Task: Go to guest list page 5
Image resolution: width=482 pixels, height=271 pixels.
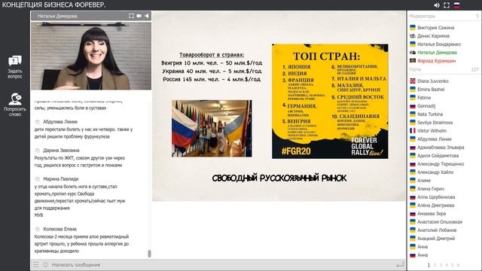Action: click(x=453, y=265)
